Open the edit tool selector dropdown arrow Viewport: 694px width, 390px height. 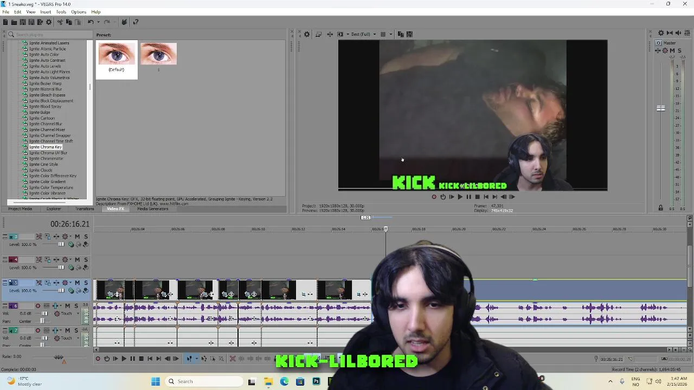tap(197, 359)
